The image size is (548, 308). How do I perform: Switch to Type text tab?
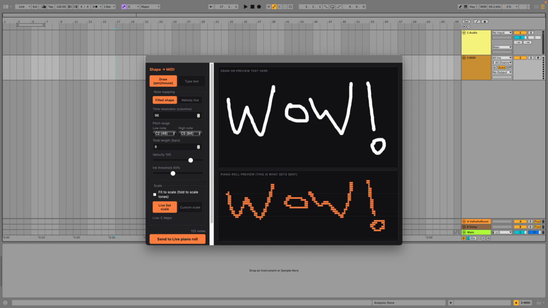point(191,81)
